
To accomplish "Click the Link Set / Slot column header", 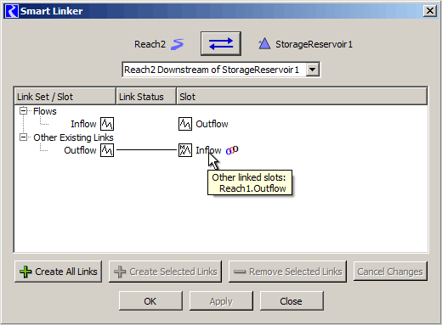I will click(65, 97).
